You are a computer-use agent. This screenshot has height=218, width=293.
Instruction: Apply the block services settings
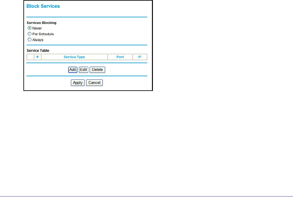(78, 83)
